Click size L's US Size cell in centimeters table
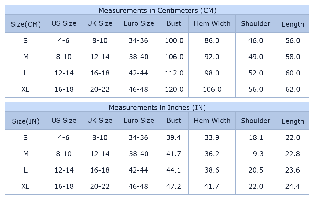The width and height of the screenshot is (314, 201). (64, 73)
